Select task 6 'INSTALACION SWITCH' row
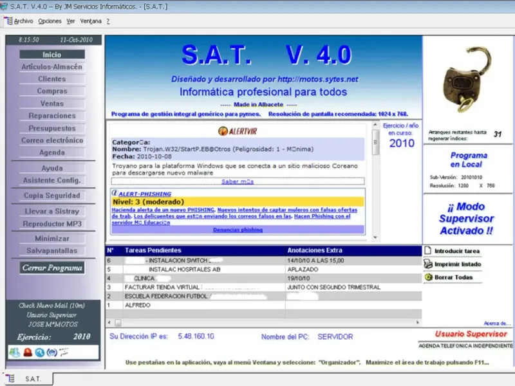The width and height of the screenshot is (515, 386). [263, 261]
